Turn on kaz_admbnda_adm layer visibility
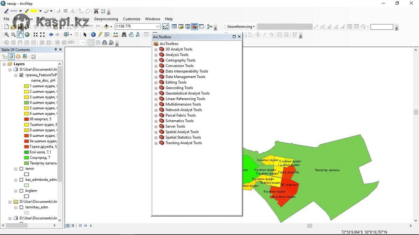Screen dimensions: 419x235 [x=21, y=180]
